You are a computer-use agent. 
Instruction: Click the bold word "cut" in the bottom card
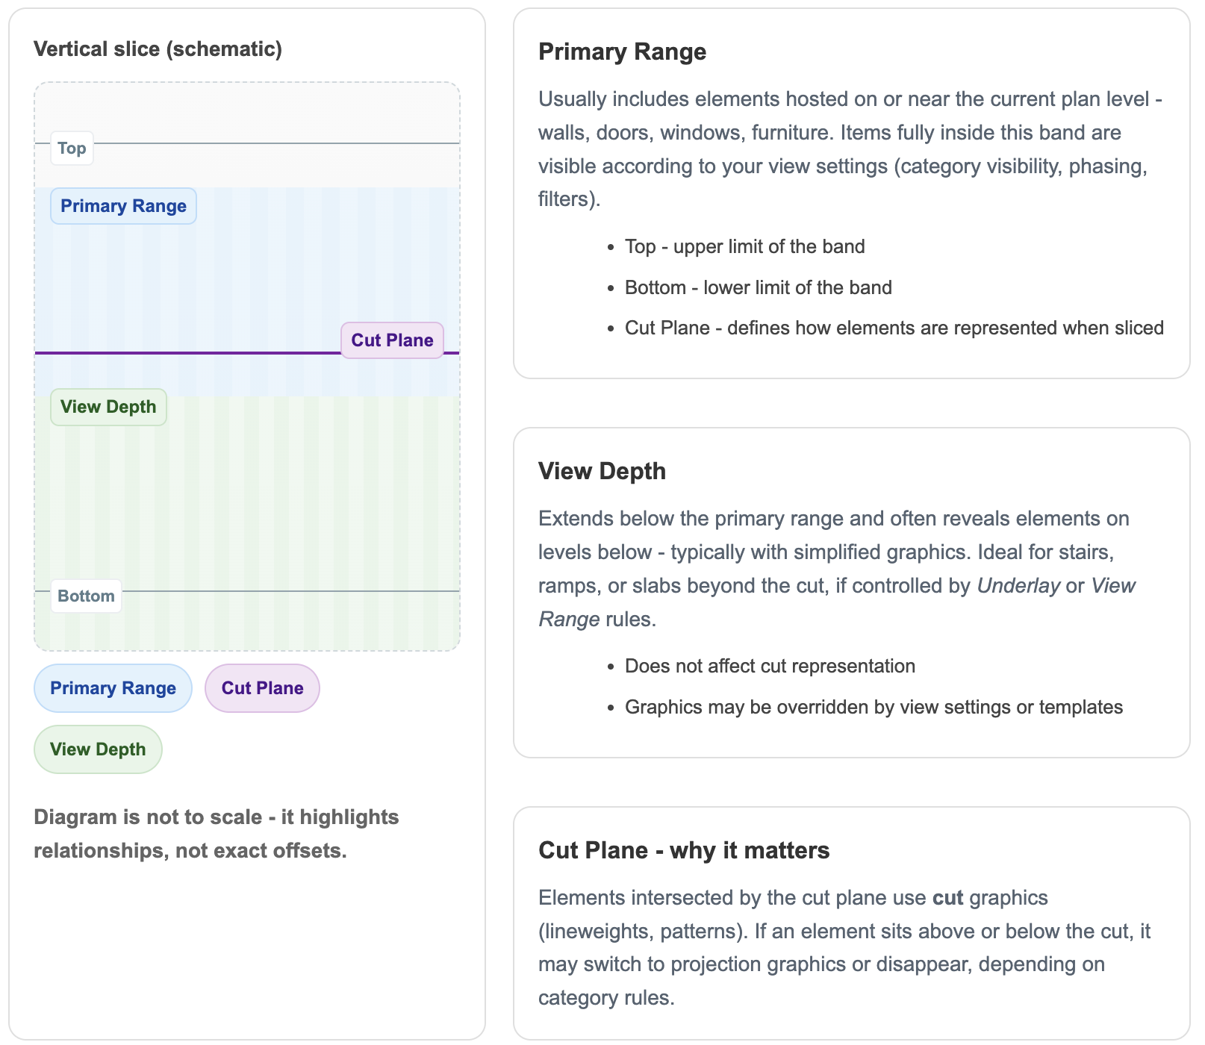pyautogui.click(x=947, y=898)
